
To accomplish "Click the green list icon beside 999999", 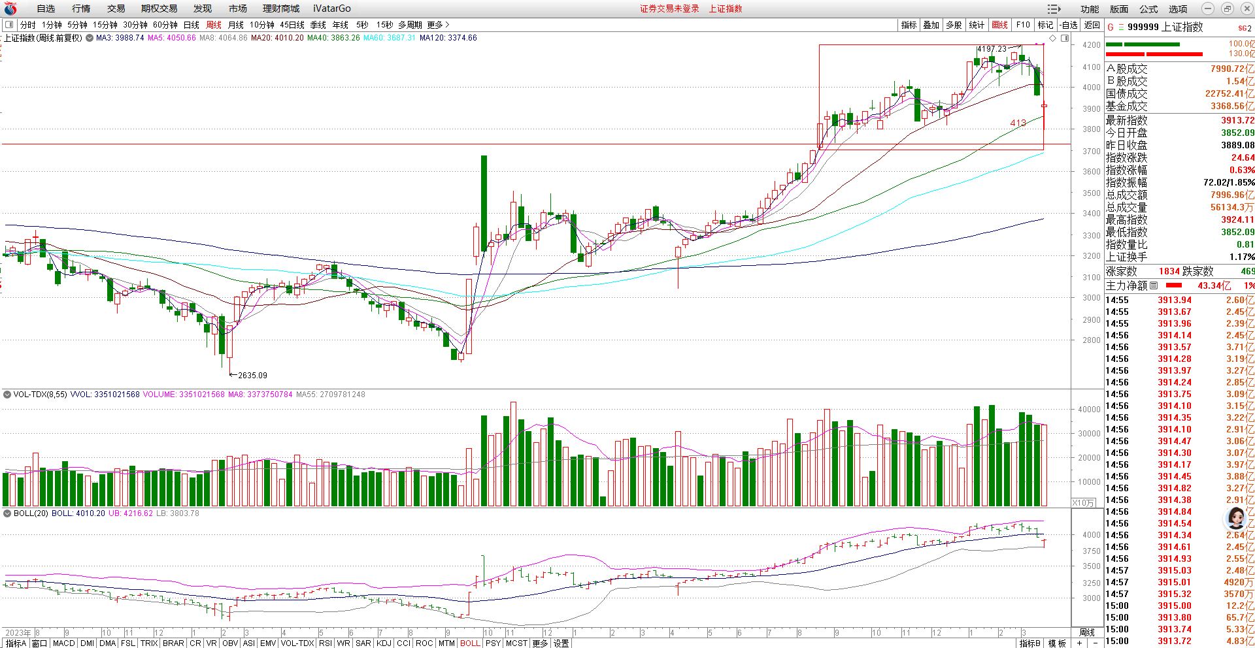I will point(1121,27).
